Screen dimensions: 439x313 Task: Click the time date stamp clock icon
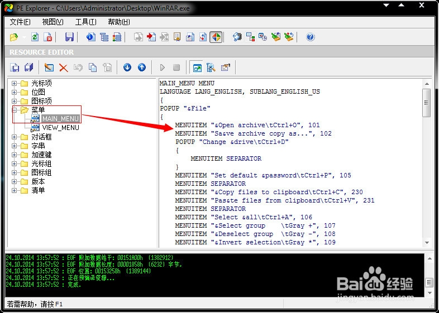tap(263, 37)
